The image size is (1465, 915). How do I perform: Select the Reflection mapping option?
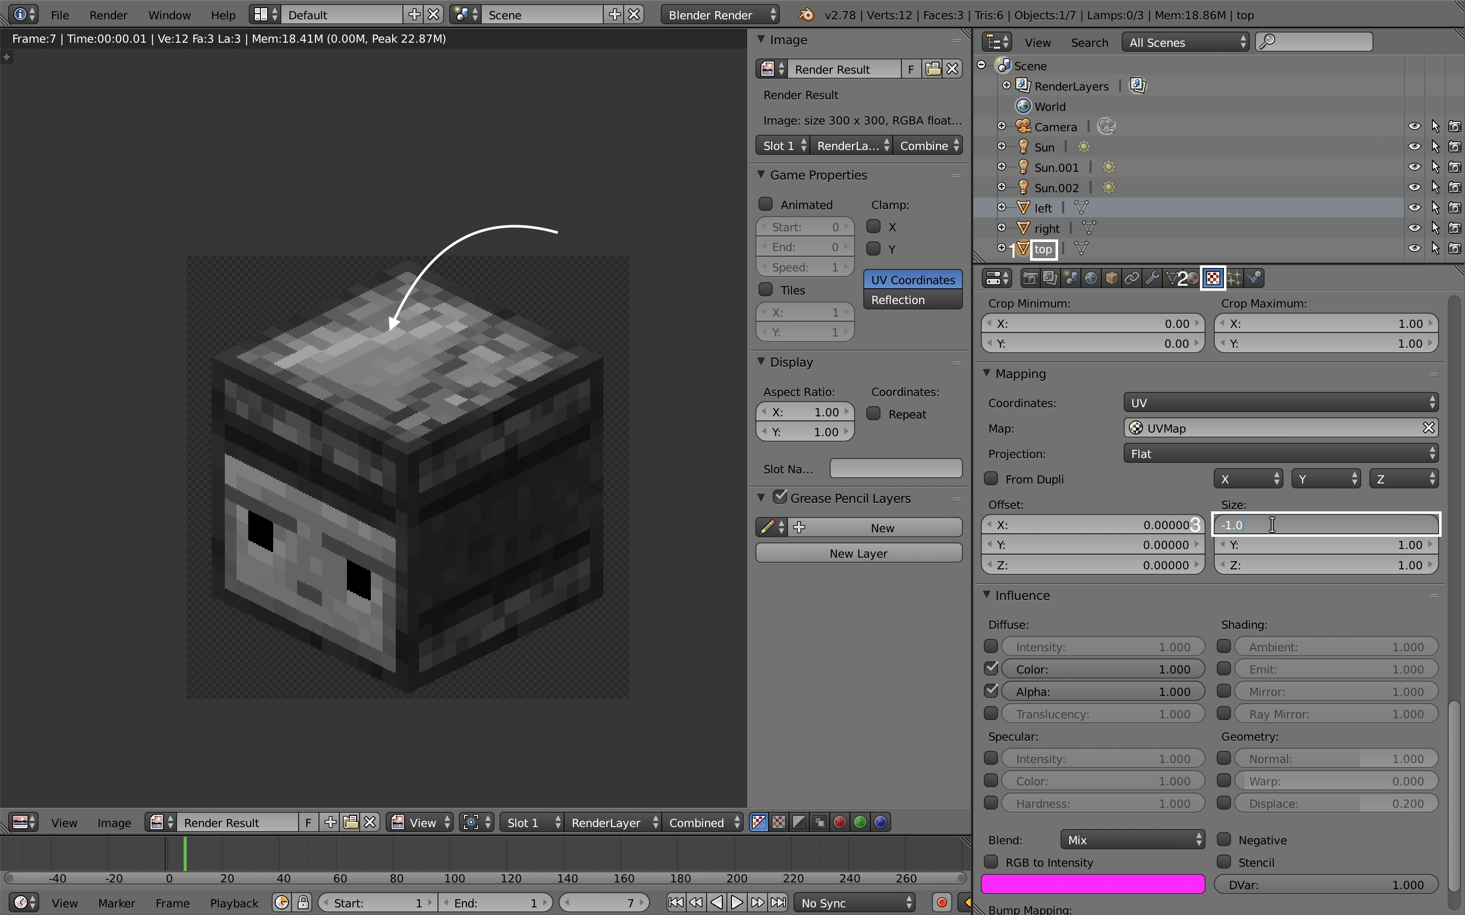click(x=912, y=300)
